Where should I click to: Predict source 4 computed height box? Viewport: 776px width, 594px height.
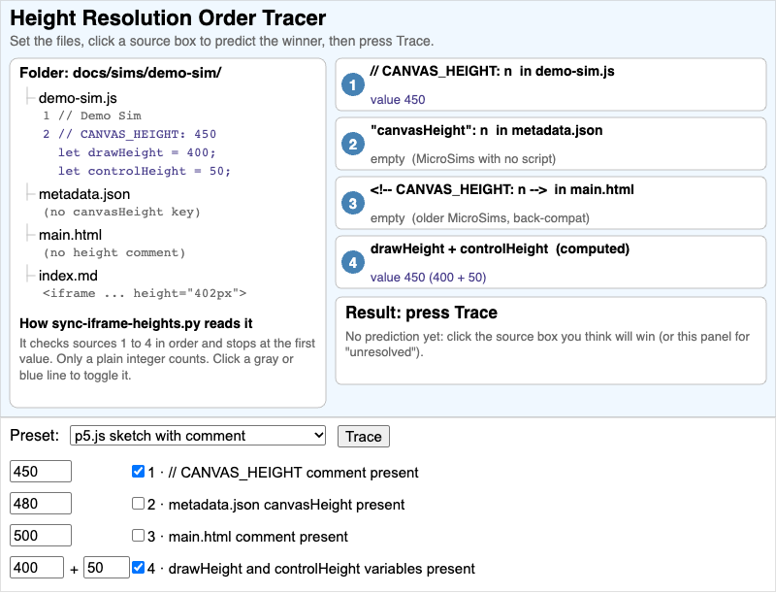coord(551,262)
